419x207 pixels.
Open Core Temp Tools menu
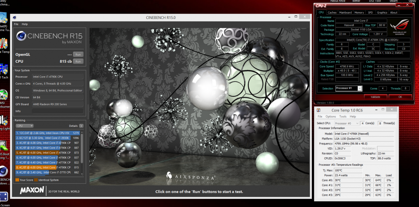(343, 116)
